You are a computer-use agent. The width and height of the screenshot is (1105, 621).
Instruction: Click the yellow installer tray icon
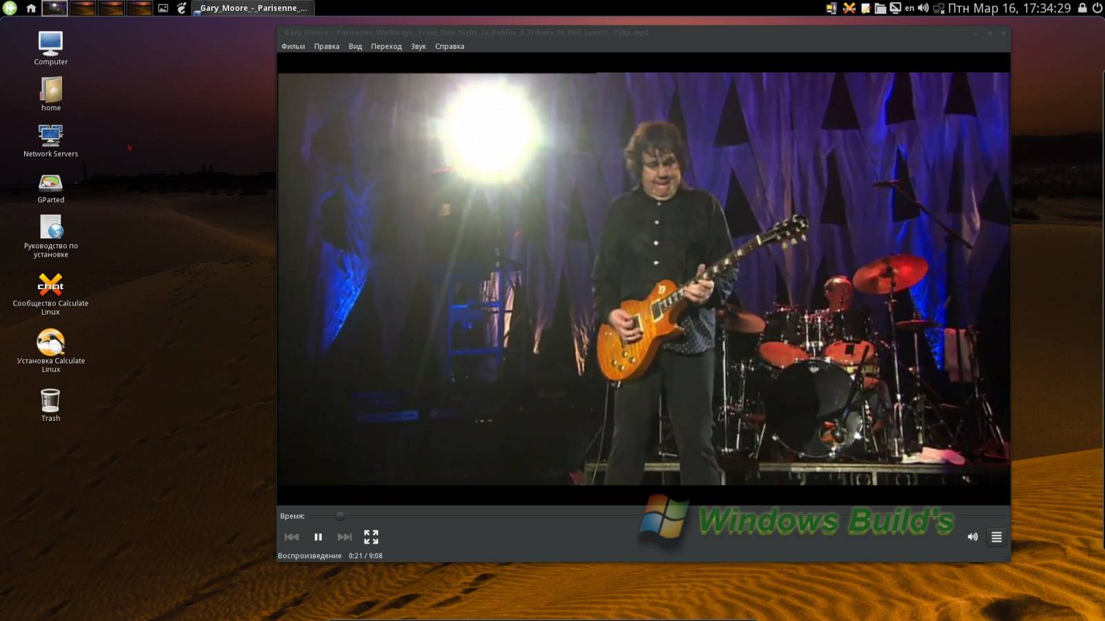tap(832, 8)
